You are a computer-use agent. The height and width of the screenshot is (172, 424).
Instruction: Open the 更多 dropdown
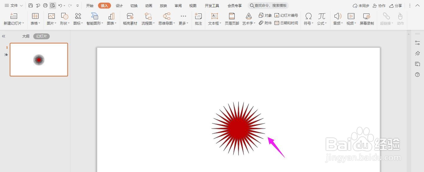coord(183,23)
